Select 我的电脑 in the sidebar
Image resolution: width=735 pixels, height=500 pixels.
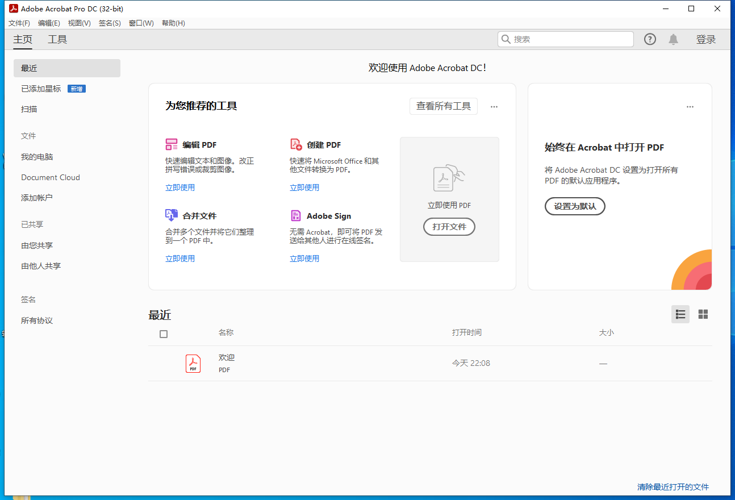(37, 157)
